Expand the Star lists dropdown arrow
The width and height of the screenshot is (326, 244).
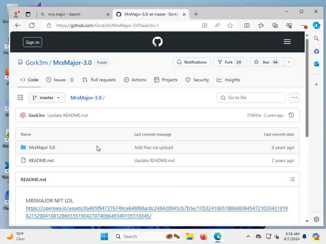[289, 62]
